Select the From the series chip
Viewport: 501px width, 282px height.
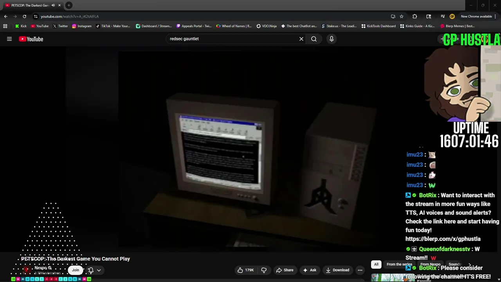[x=399, y=264]
